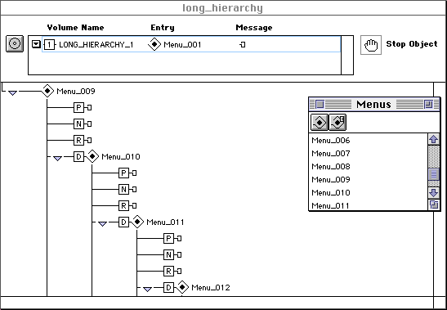This screenshot has width=447, height=310.
Task: Click the connector after R under Menu_009
Action: [89, 140]
